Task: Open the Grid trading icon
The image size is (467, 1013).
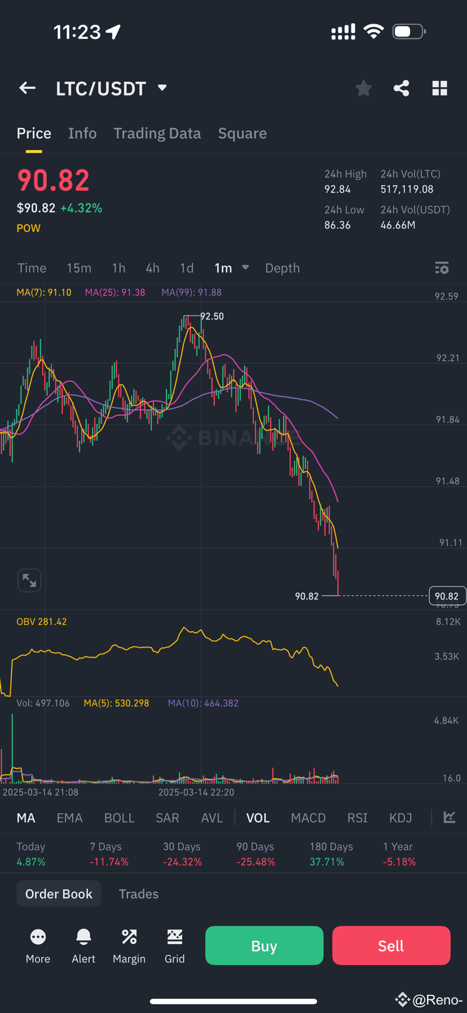Action: point(175,937)
